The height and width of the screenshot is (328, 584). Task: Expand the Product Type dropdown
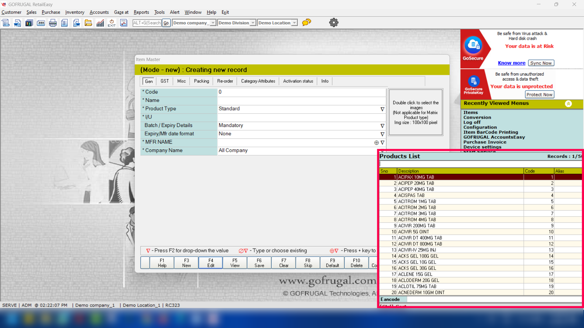tap(382, 109)
